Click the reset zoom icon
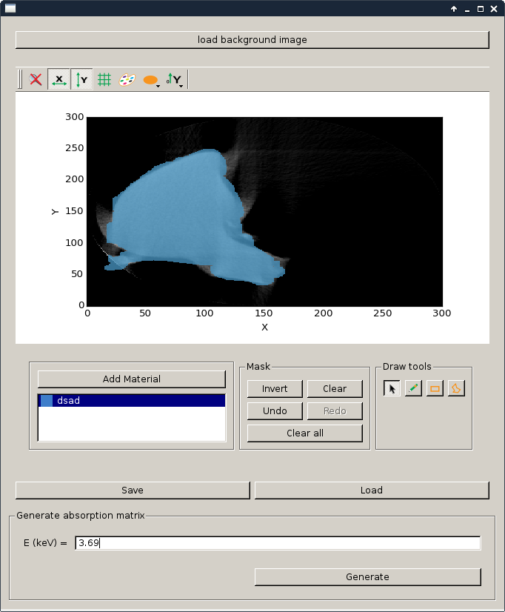 (x=36, y=79)
